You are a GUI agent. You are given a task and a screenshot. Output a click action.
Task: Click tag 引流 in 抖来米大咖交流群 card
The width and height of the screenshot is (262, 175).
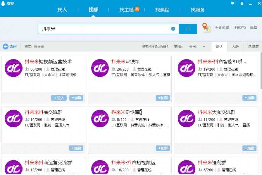[221, 125]
